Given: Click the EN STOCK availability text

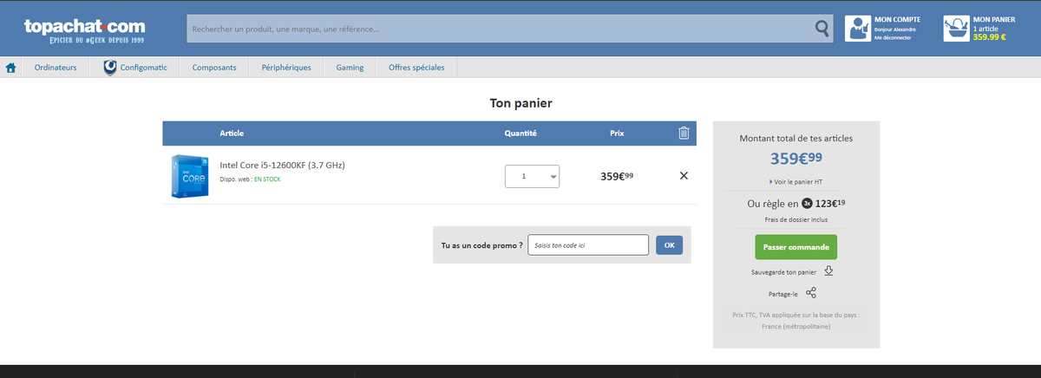Looking at the screenshot, I should click(267, 179).
